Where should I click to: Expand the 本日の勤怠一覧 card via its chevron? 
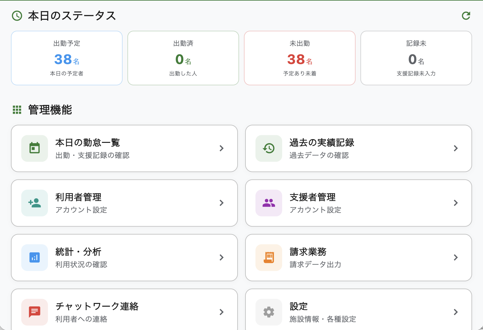click(x=221, y=148)
